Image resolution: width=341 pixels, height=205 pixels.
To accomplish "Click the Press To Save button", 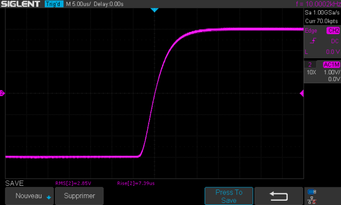I will click(x=229, y=196).
